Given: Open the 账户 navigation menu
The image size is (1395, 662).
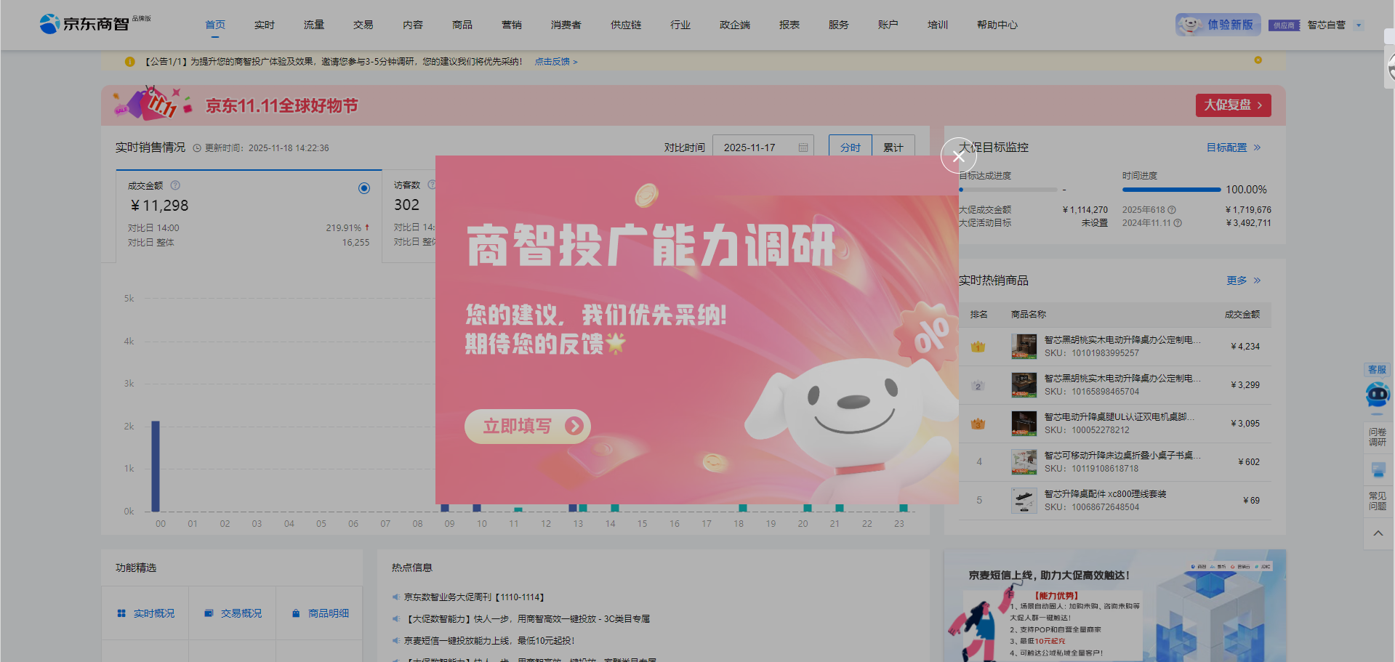Looking at the screenshot, I should tap(888, 25).
